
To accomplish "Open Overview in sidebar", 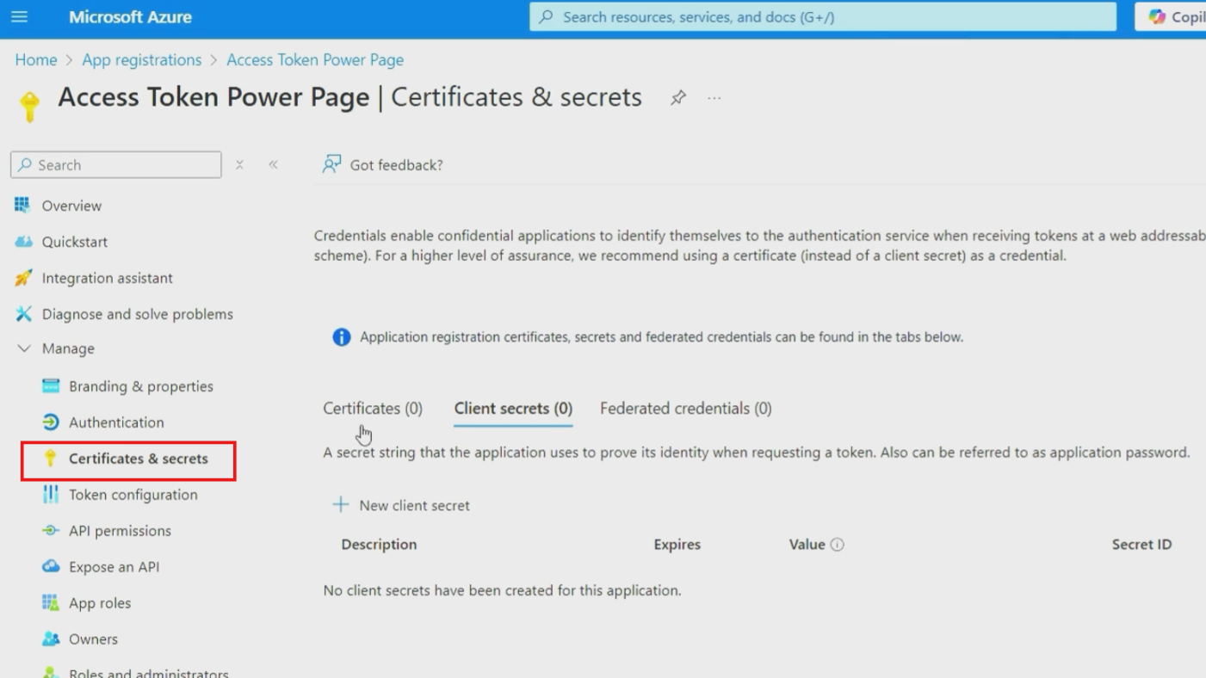I will point(71,206).
